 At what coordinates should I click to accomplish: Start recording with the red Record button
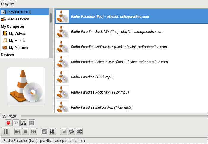tap(8, 123)
